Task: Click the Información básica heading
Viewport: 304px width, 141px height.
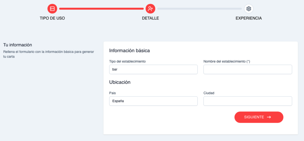Action: 129,51
